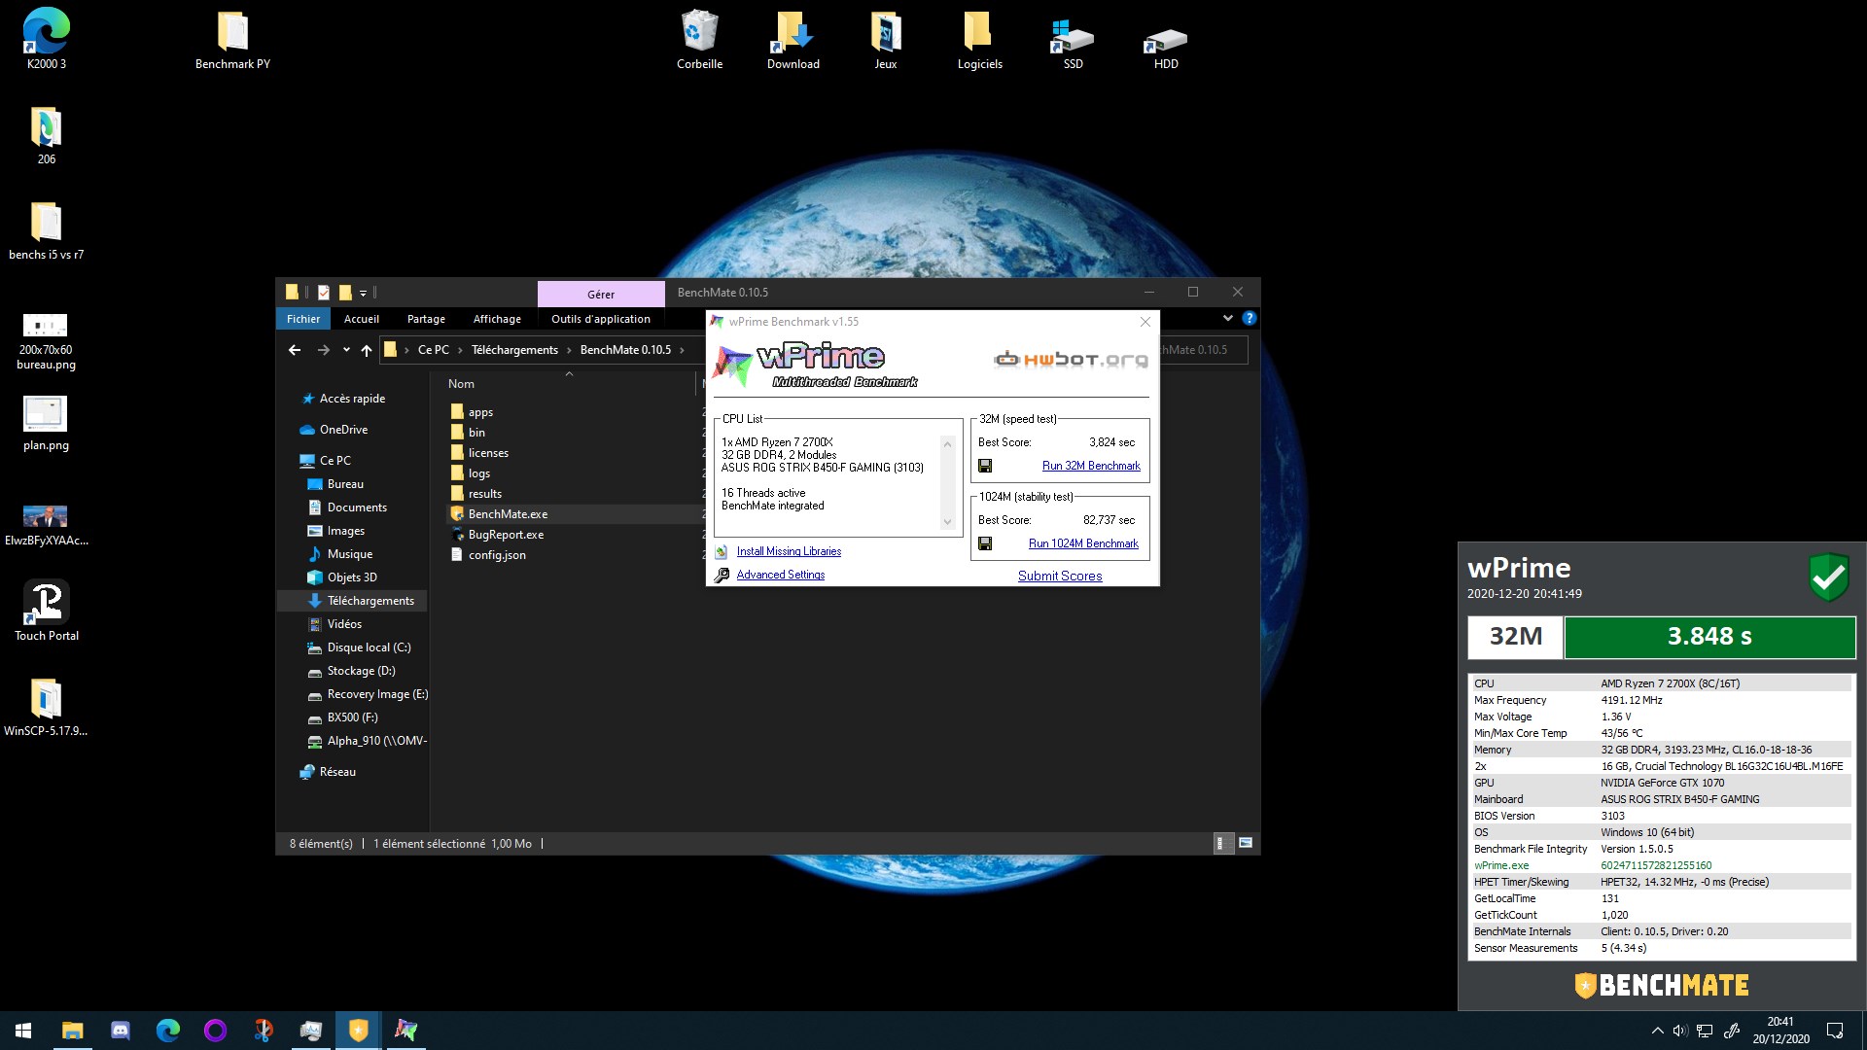Show hidden system tray icons

[1656, 1031]
